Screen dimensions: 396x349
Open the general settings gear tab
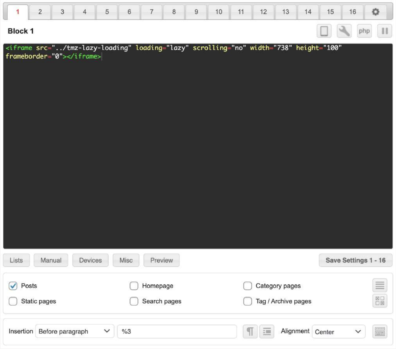pyautogui.click(x=375, y=12)
